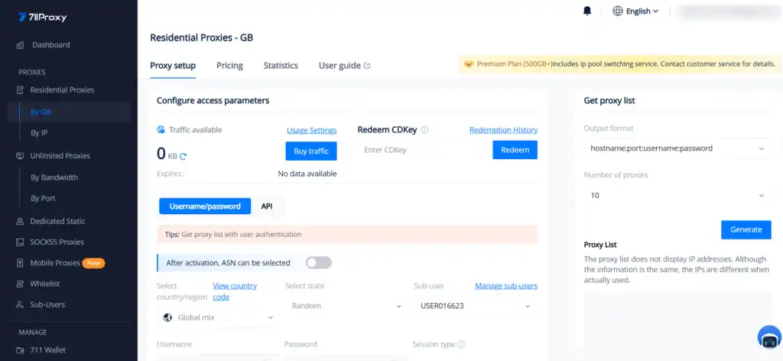Click Redeem CDKey info icon
Viewport: 783px width, 361px height.
[x=424, y=130]
